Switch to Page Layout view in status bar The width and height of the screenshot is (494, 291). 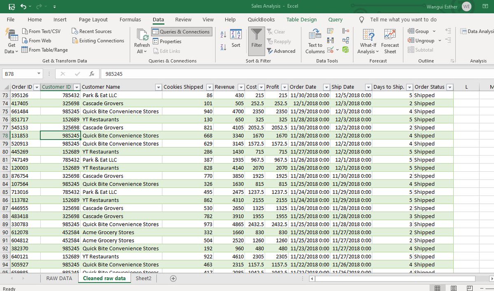(x=453, y=288)
